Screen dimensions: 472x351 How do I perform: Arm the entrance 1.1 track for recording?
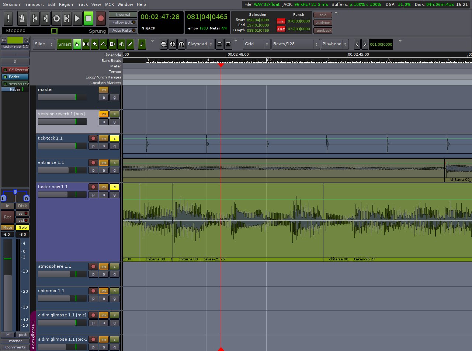93,163
